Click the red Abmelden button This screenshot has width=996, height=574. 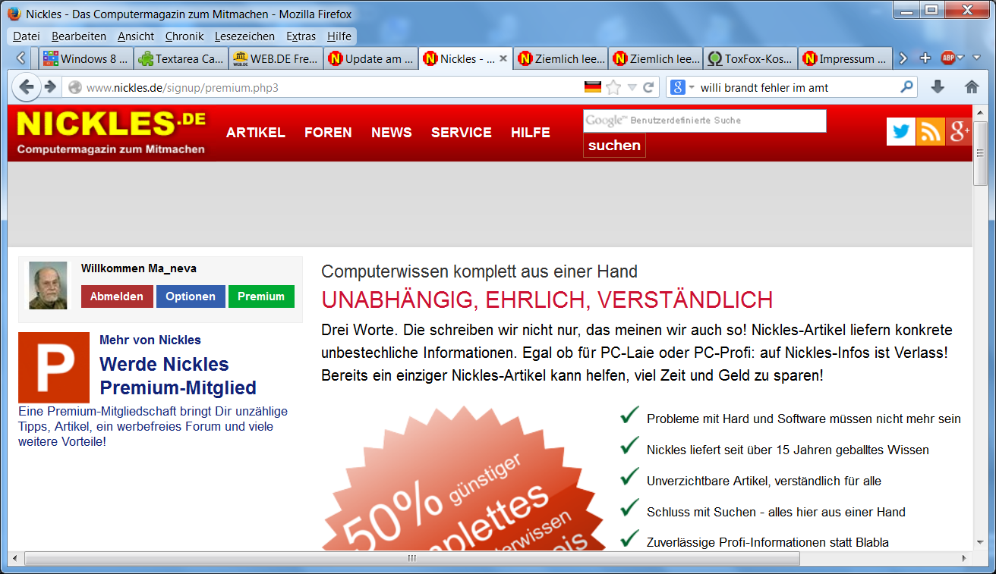pos(117,296)
